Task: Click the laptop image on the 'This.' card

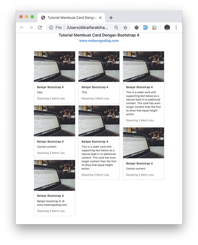Action: (99, 66)
